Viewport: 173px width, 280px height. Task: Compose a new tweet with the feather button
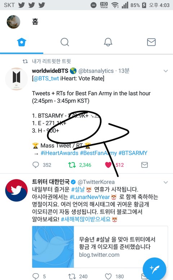[155, 269]
